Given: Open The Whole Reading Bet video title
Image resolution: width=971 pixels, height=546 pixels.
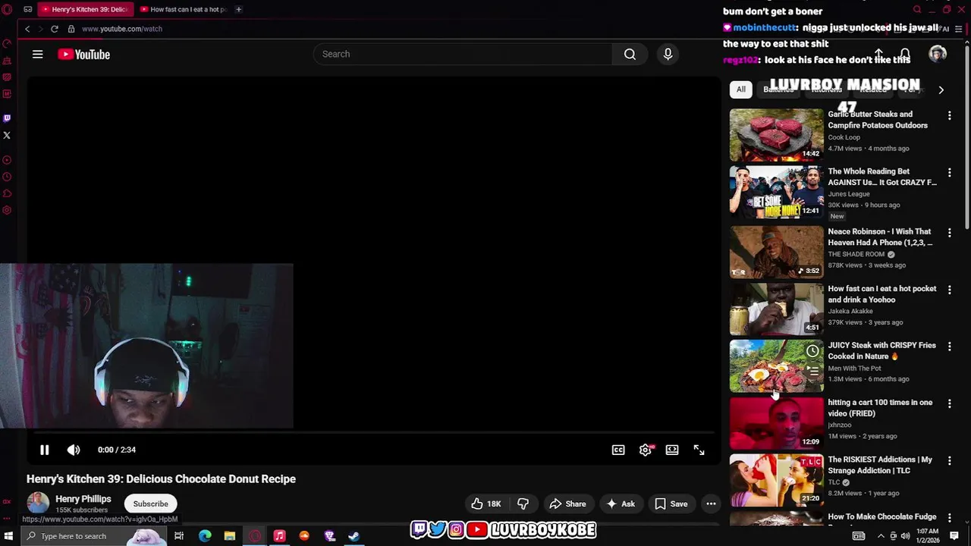Looking at the screenshot, I should click(882, 177).
